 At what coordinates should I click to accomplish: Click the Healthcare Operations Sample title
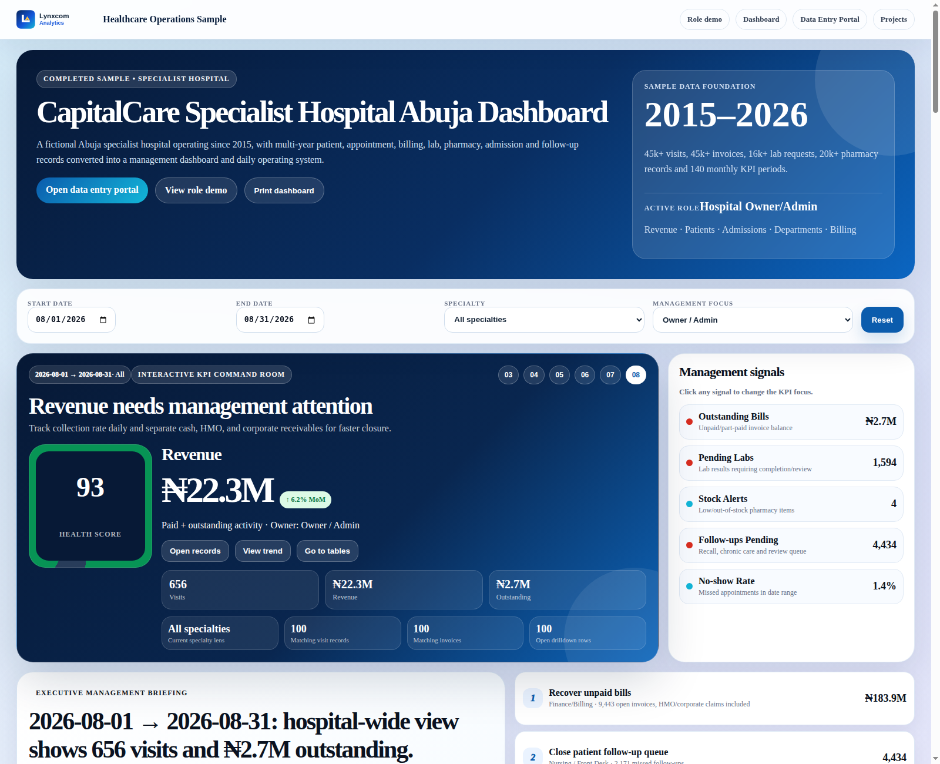[x=164, y=19]
